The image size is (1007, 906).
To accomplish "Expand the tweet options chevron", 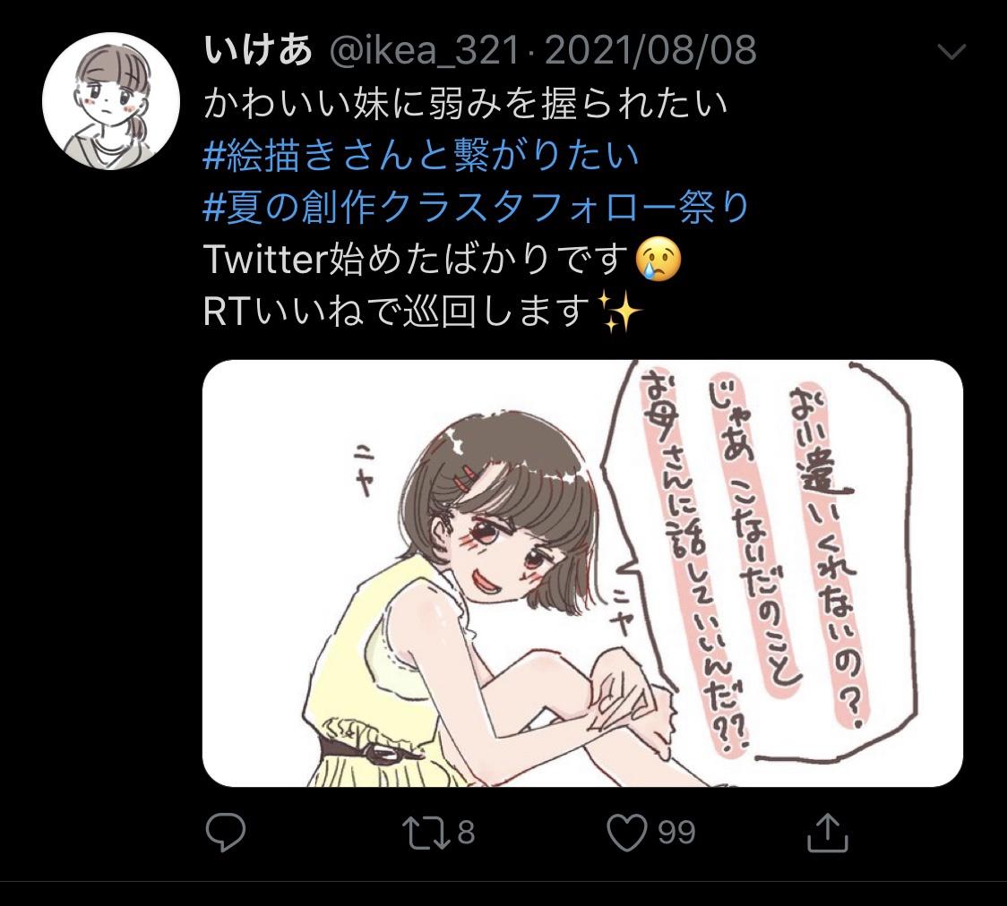I will pyautogui.click(x=951, y=51).
